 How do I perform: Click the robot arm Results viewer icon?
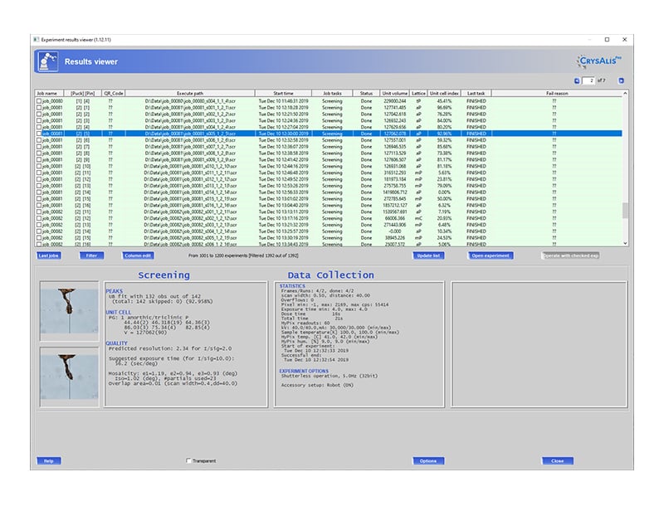pyautogui.click(x=48, y=61)
